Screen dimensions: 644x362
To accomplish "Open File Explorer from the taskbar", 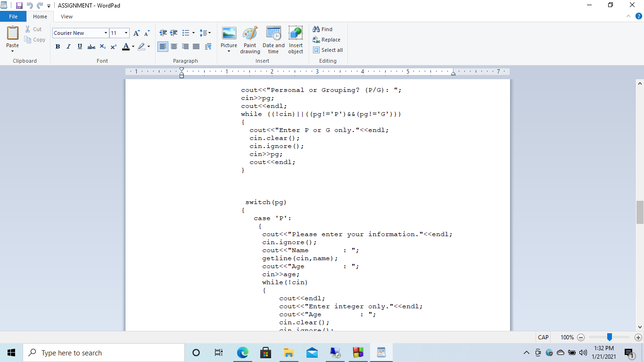I will (x=289, y=353).
